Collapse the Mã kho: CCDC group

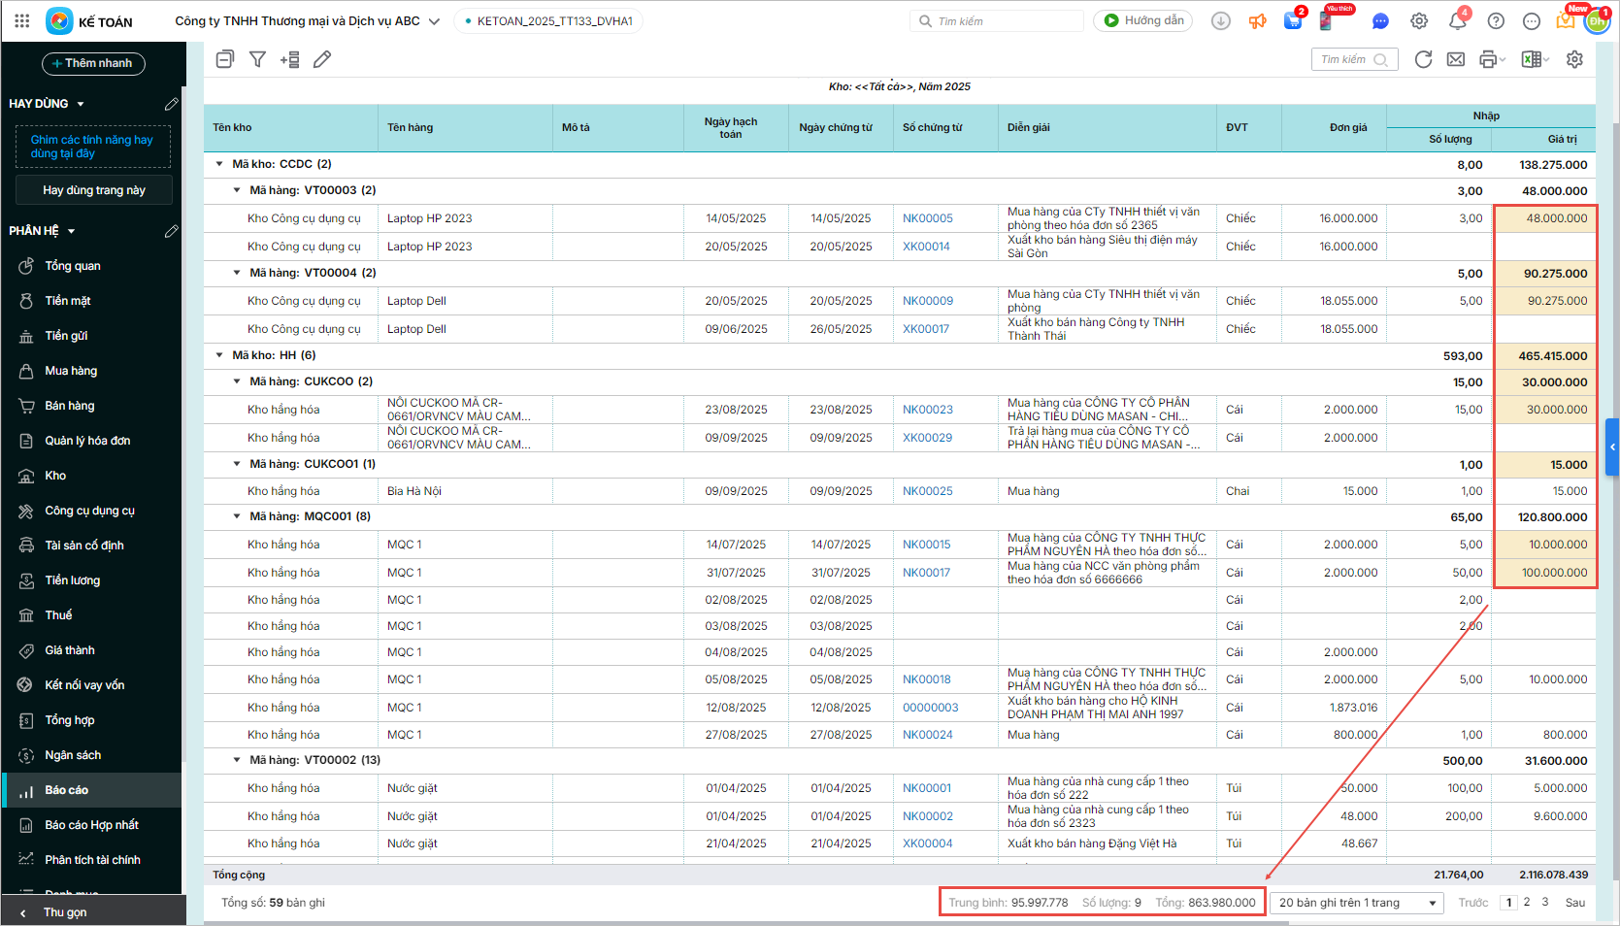pyautogui.click(x=219, y=164)
